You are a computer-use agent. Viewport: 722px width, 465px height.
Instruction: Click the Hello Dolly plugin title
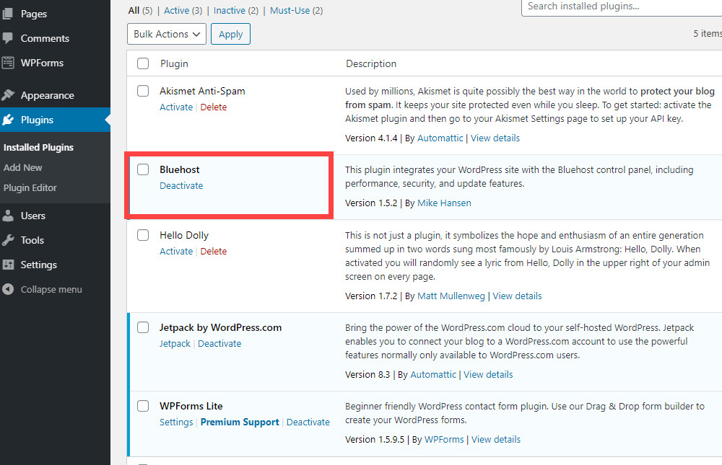point(184,235)
